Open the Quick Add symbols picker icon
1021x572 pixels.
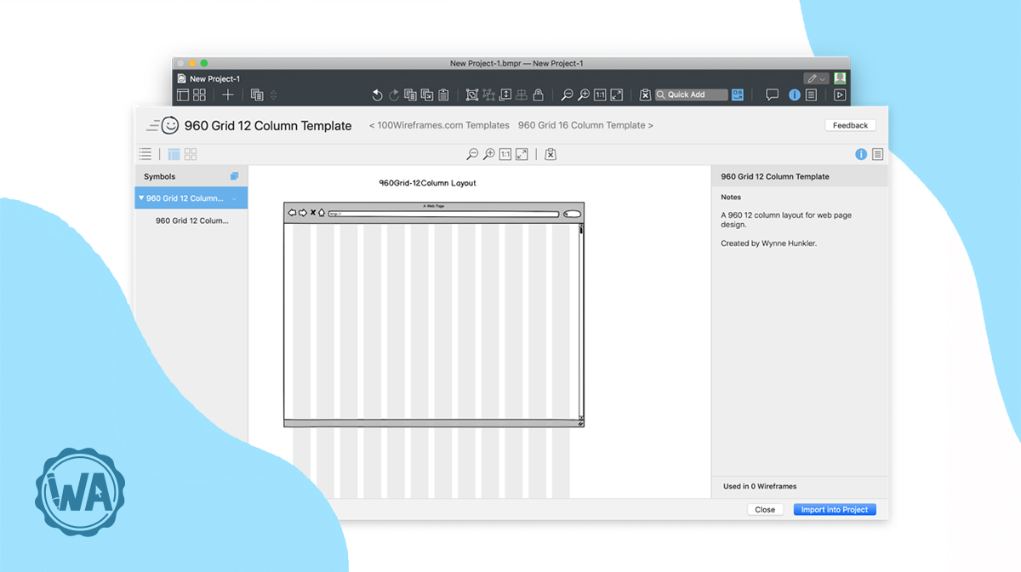[737, 94]
